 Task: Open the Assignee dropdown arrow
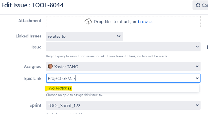197,66
